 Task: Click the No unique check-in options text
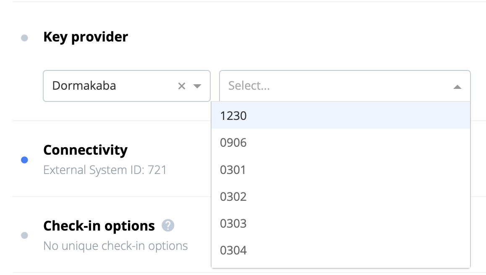115,245
